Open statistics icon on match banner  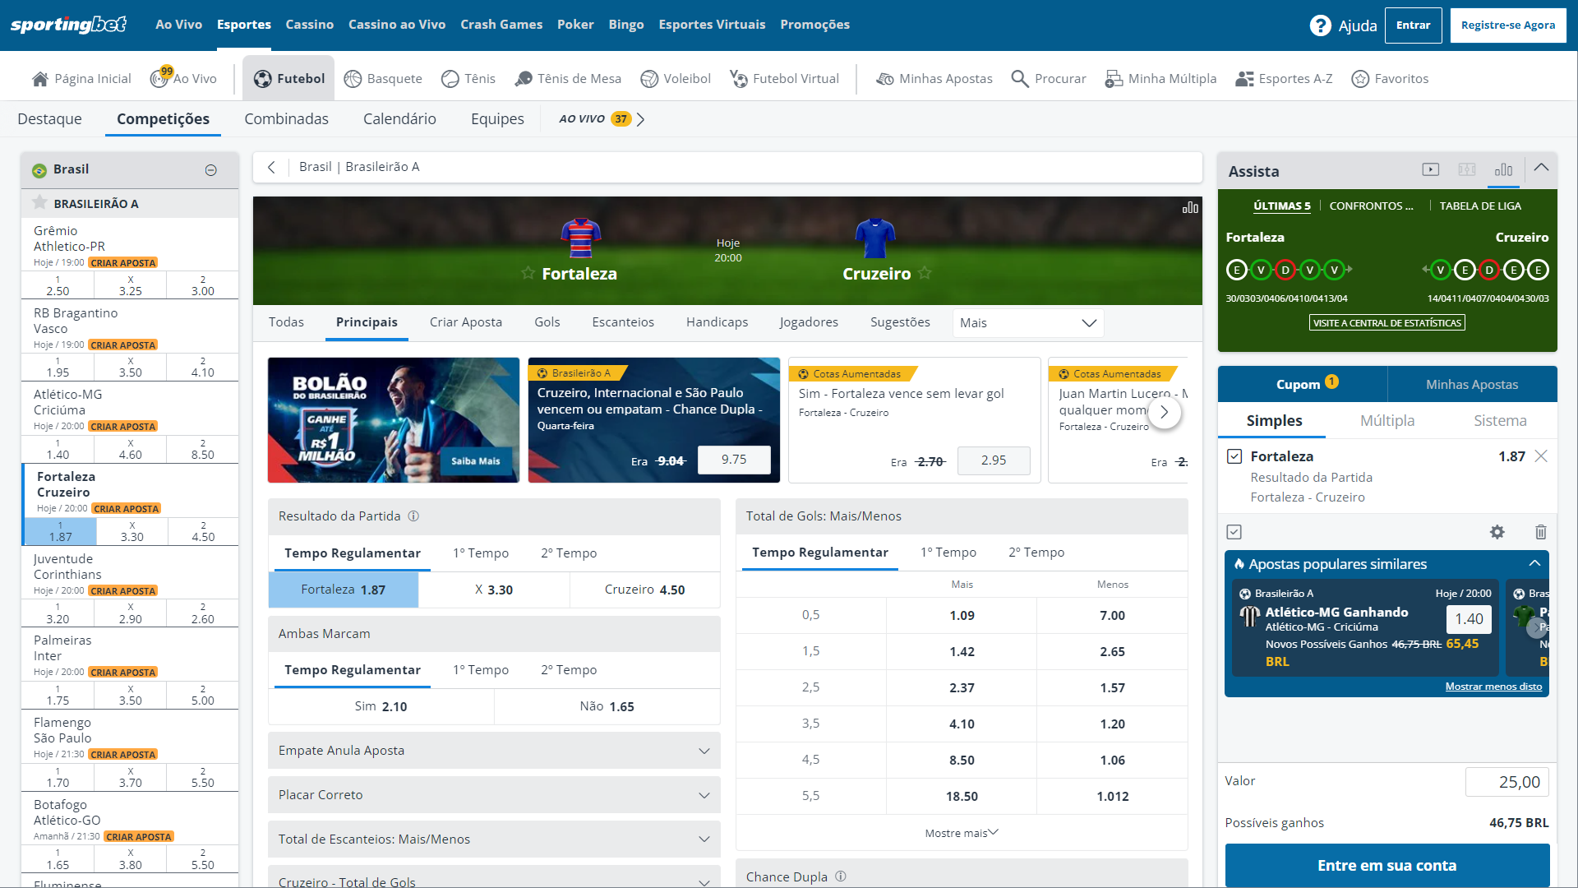1190,208
